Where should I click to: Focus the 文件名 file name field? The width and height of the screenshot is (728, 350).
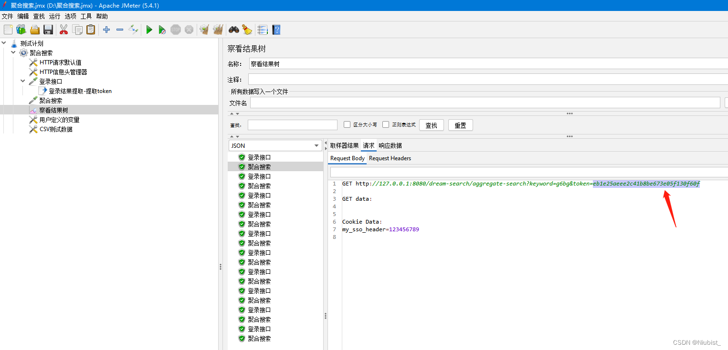click(485, 103)
